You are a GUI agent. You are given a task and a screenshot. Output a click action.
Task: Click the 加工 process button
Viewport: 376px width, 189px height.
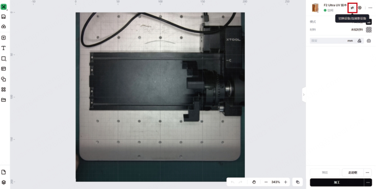(337, 182)
